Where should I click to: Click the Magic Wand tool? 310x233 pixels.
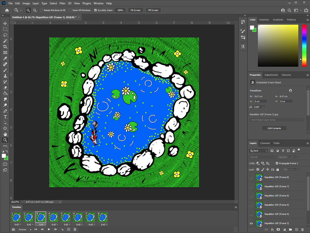(5, 41)
